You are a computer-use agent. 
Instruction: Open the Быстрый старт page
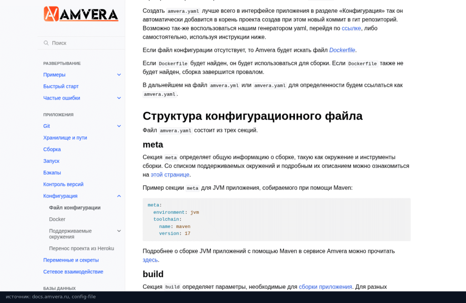[61, 86]
